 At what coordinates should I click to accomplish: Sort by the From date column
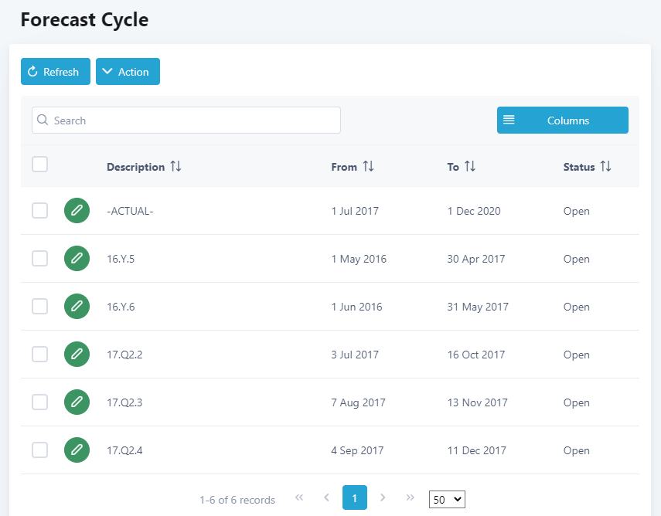click(x=368, y=167)
